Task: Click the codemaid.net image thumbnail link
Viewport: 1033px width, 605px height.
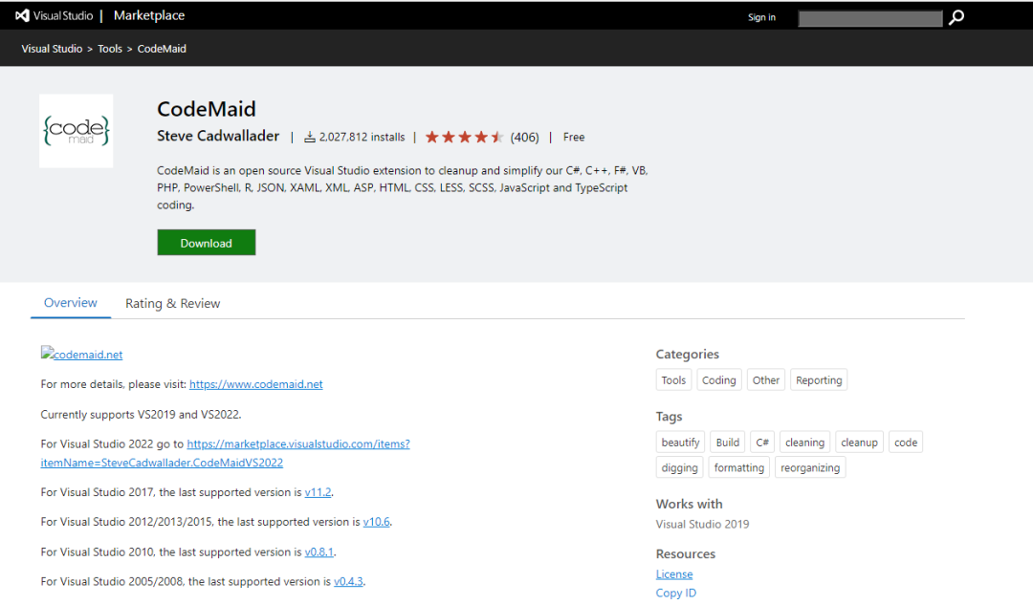Action: coord(81,353)
